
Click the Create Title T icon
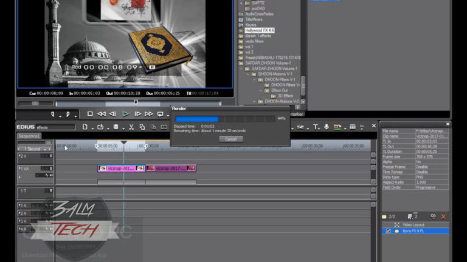click(316, 127)
